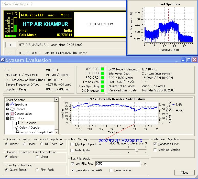Image resolution: width=198 pixels, height=179 pixels.
Task: Click the Log File Freq input field
Action: [118, 164]
